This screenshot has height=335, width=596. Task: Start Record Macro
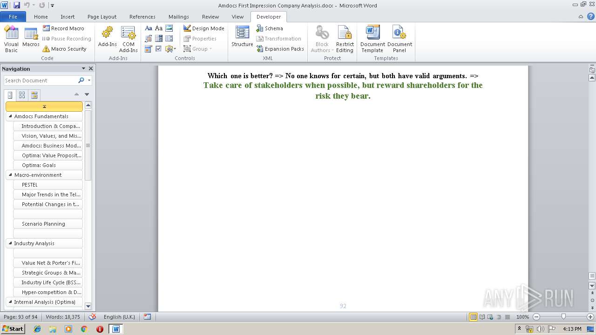[63, 28]
